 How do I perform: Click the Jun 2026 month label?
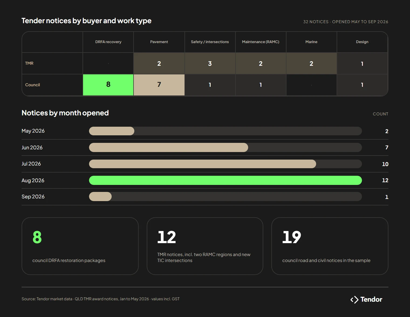pyautogui.click(x=32, y=148)
